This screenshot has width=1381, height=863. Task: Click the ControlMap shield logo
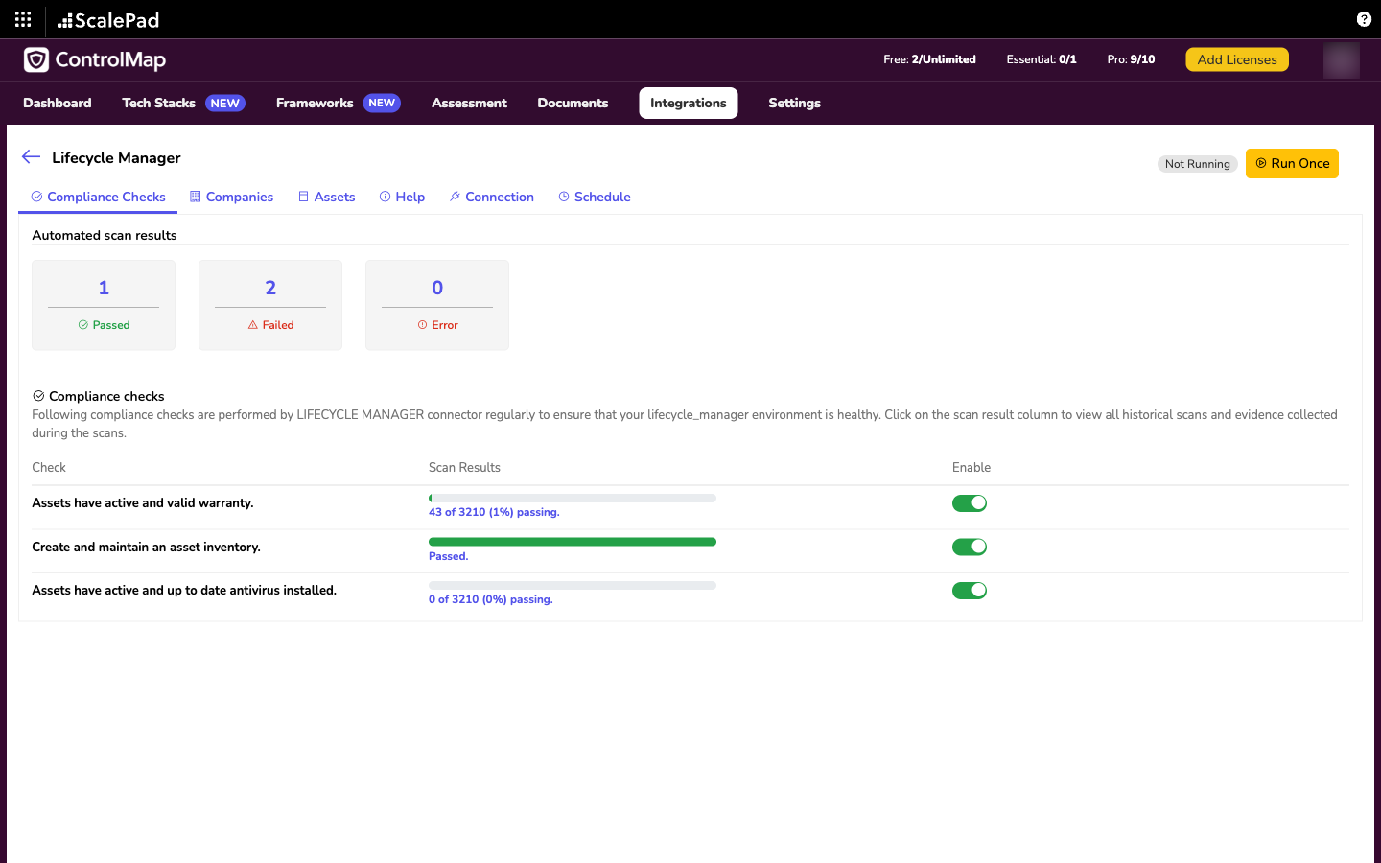tap(36, 59)
